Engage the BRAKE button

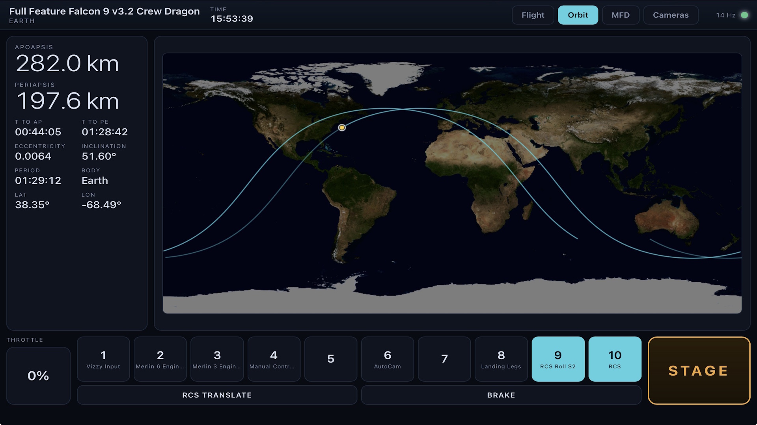point(501,395)
